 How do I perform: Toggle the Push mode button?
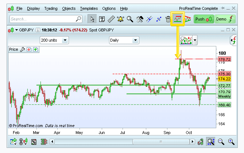[203, 19]
